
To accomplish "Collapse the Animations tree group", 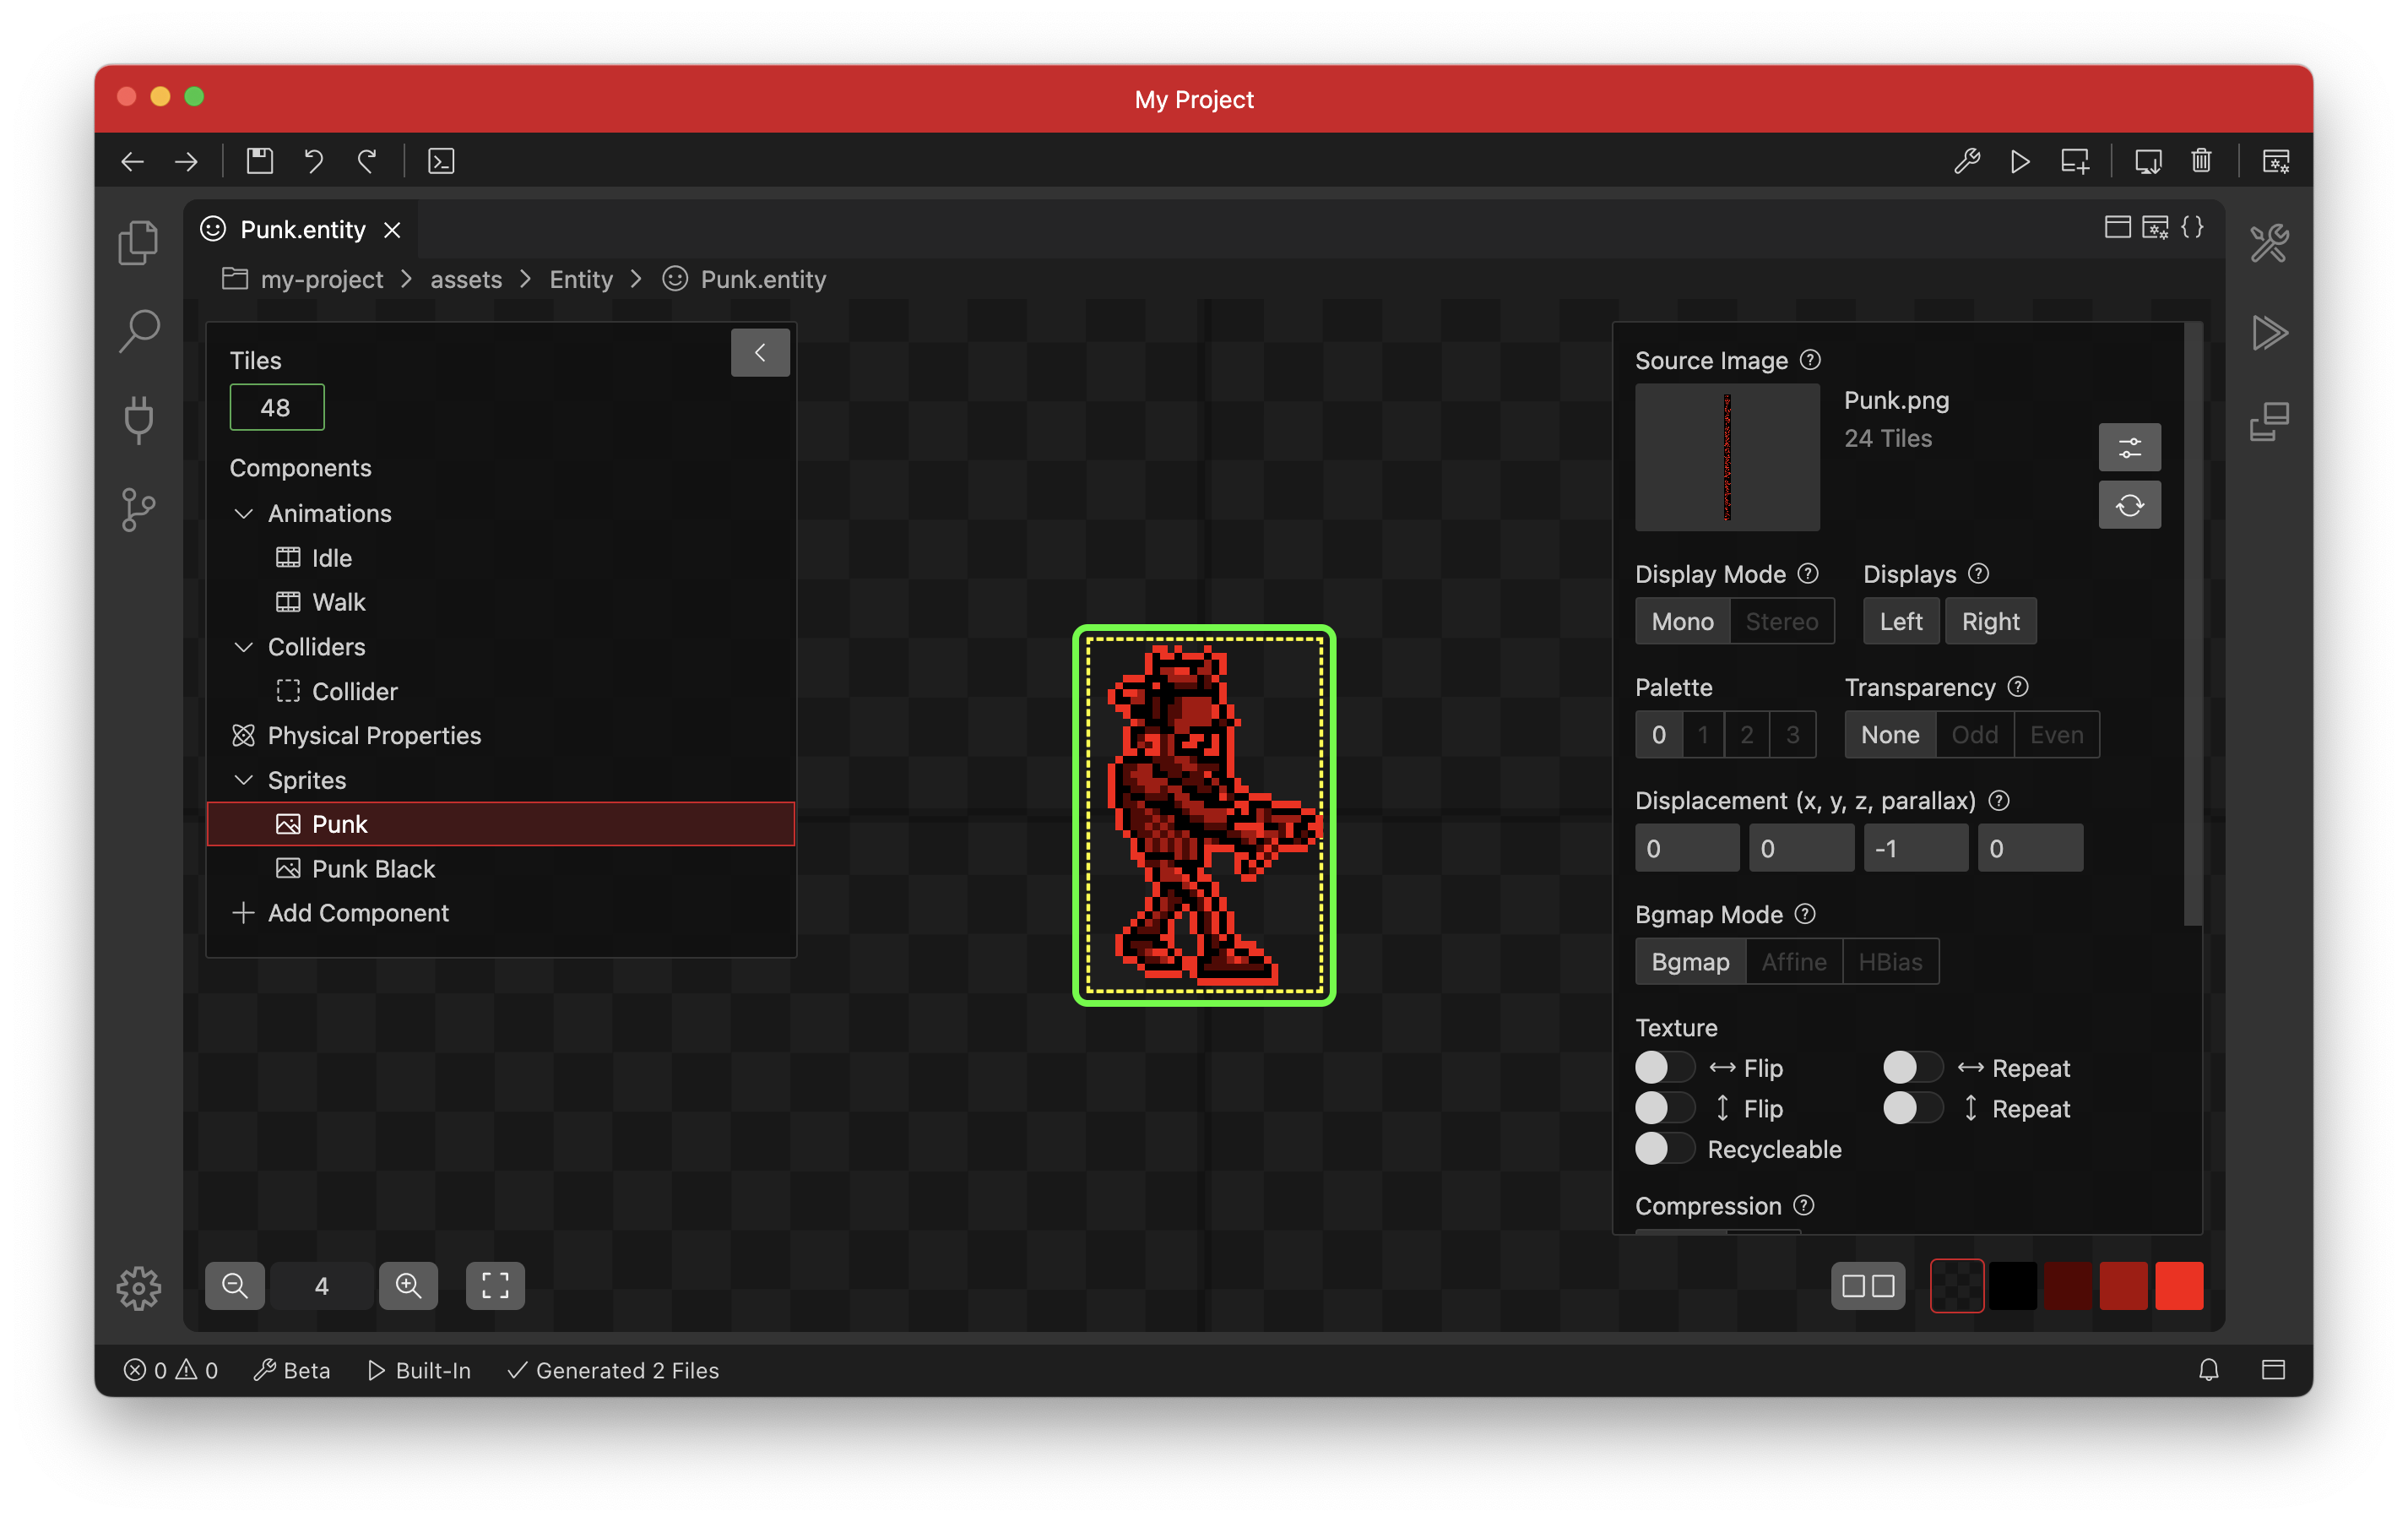I will point(243,514).
